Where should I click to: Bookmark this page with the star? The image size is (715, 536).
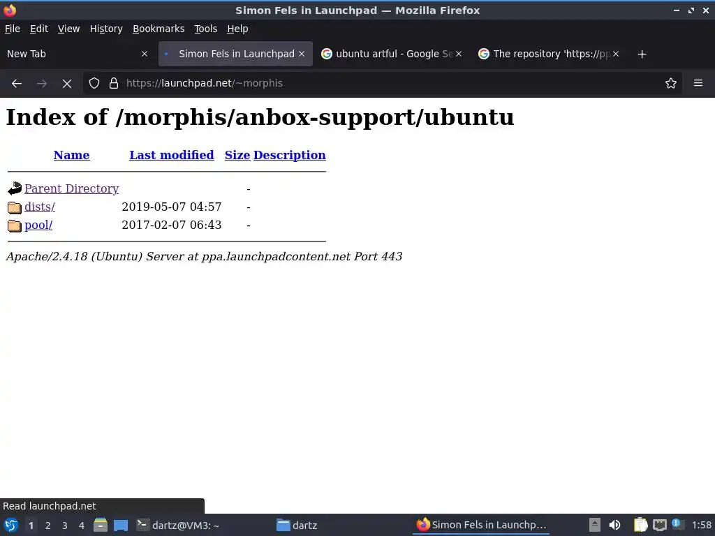point(671,84)
